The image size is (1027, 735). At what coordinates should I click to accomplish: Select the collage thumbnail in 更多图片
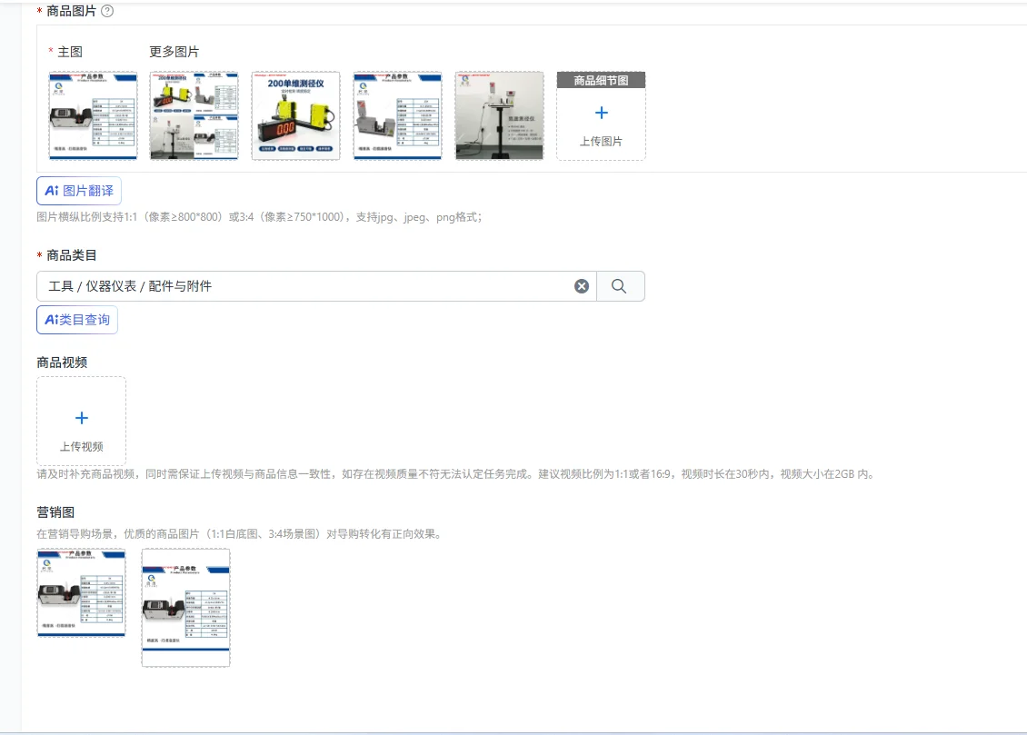[194, 116]
